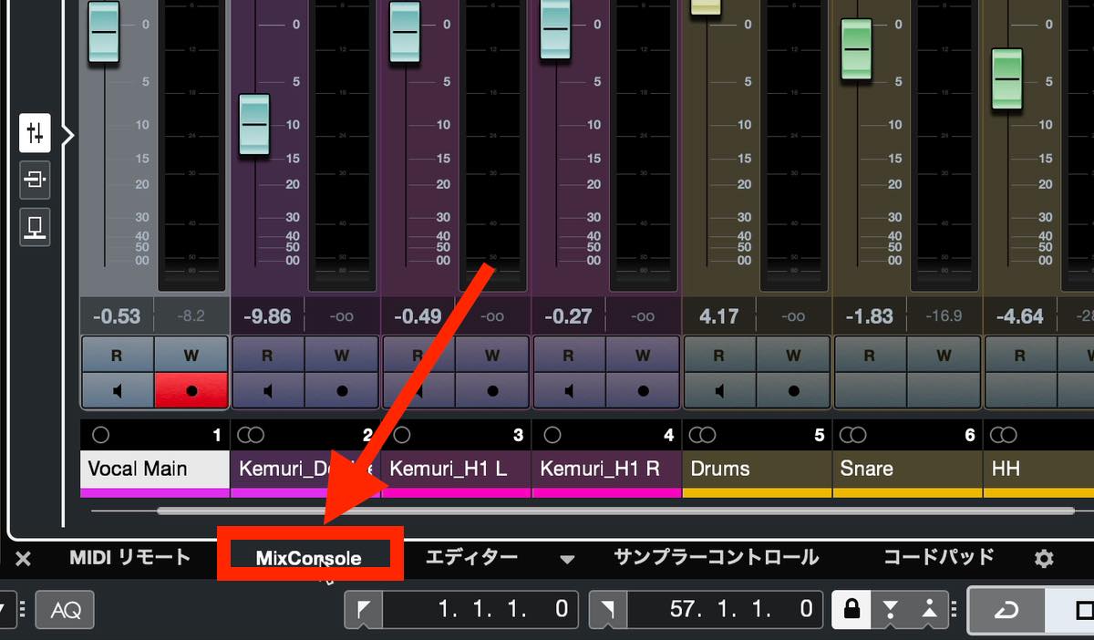Toggle Write automation on Kemuri_H1 R
1094x640 pixels.
click(x=643, y=355)
